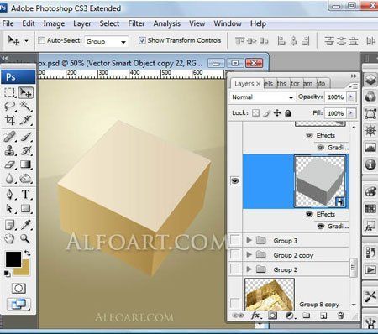The image size is (378, 334).
Task: Show the Group 2 layer
Action: click(235, 269)
